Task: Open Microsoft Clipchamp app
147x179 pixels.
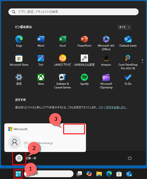Action: tap(106, 81)
